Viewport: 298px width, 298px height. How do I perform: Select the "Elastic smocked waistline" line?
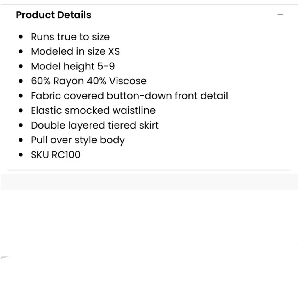pos(93,110)
